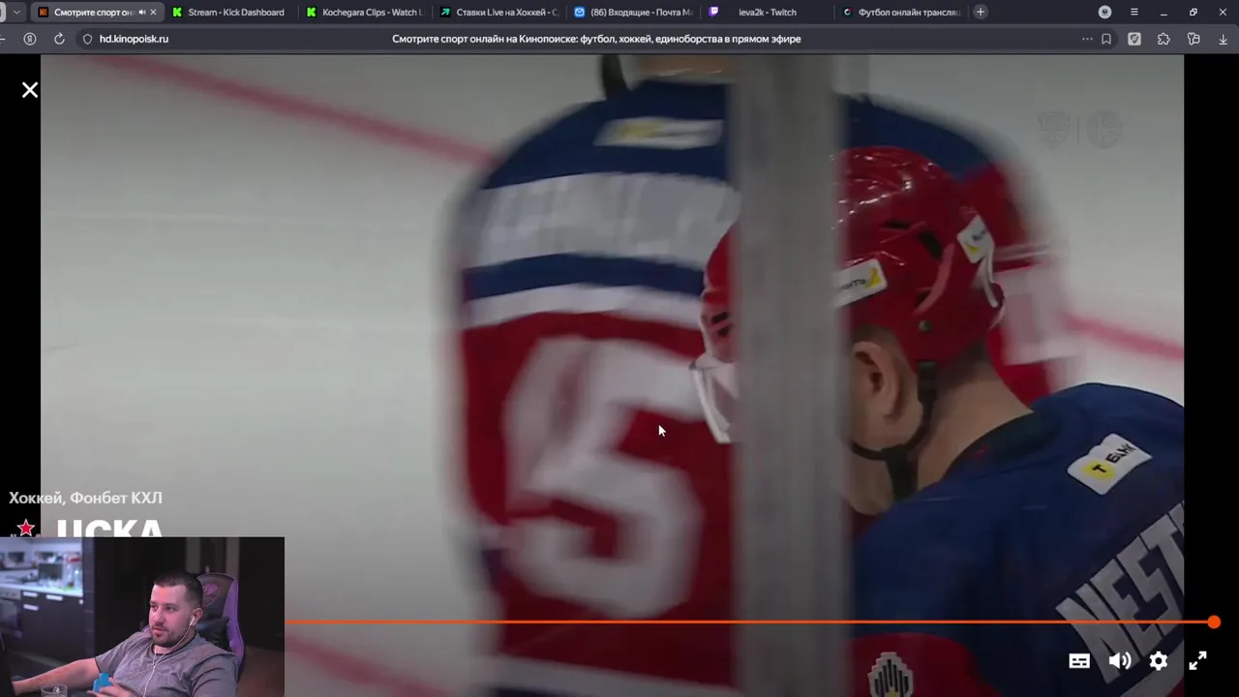Open player settings gear
This screenshot has height=697, width=1239.
(x=1159, y=661)
